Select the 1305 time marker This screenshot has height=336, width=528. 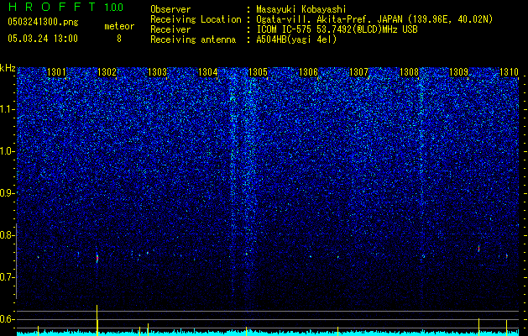point(258,72)
